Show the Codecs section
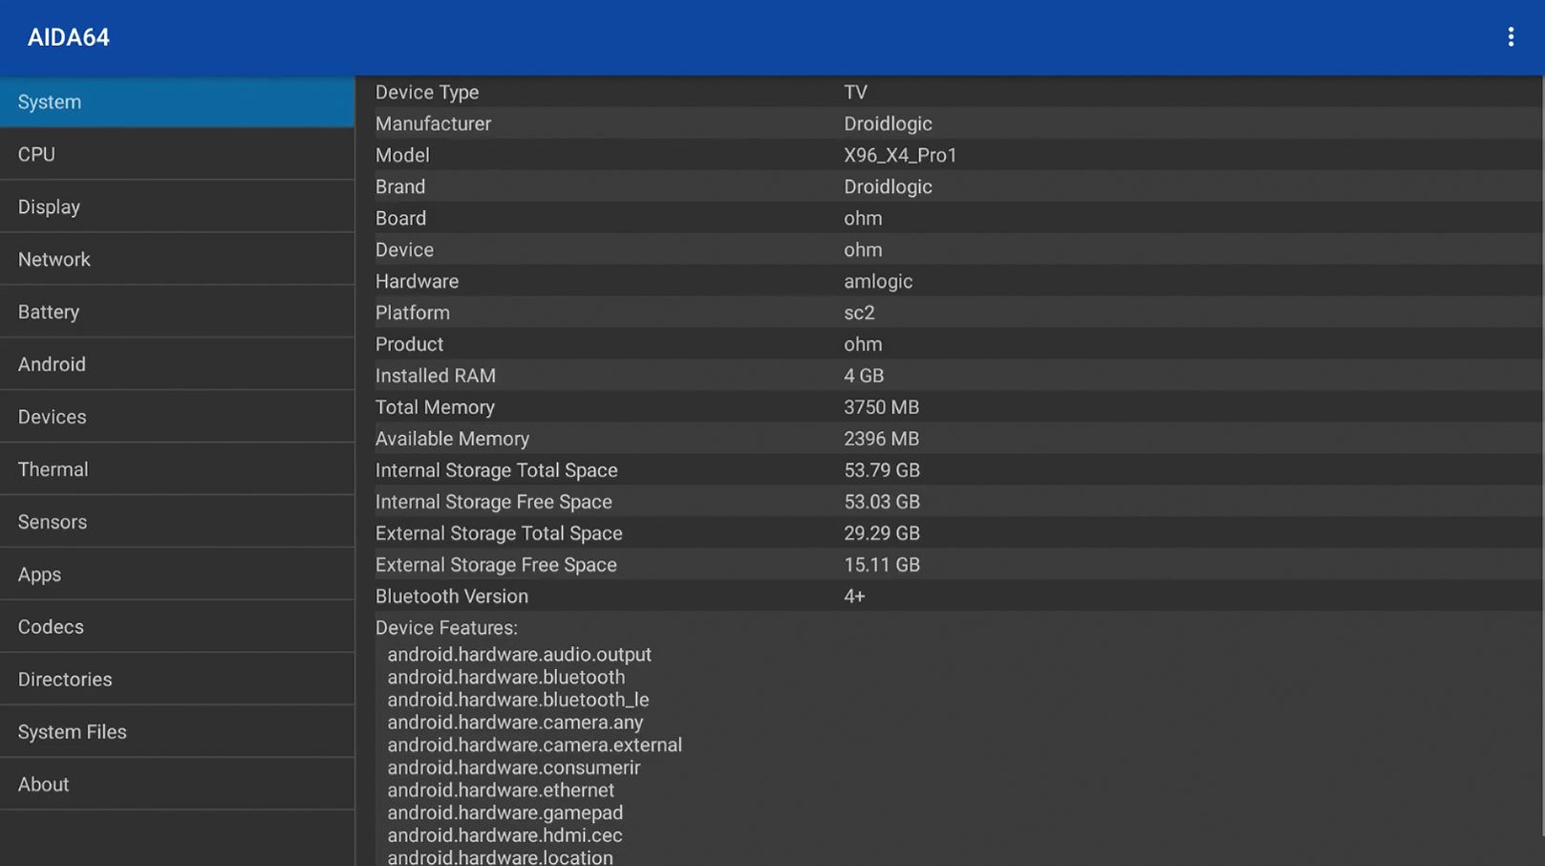 [178, 628]
